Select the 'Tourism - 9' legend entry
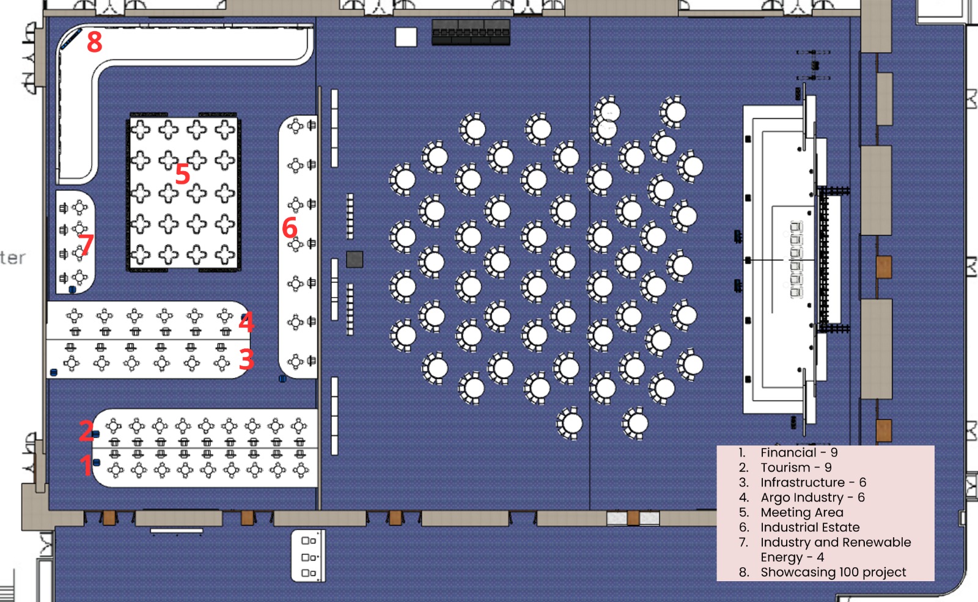Screen dimensions: 978x602 (x=795, y=468)
